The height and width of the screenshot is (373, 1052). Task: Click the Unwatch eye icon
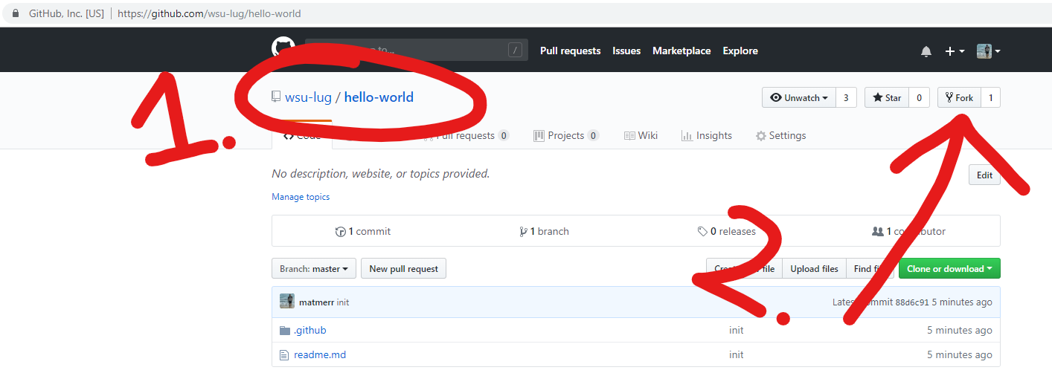pos(776,97)
